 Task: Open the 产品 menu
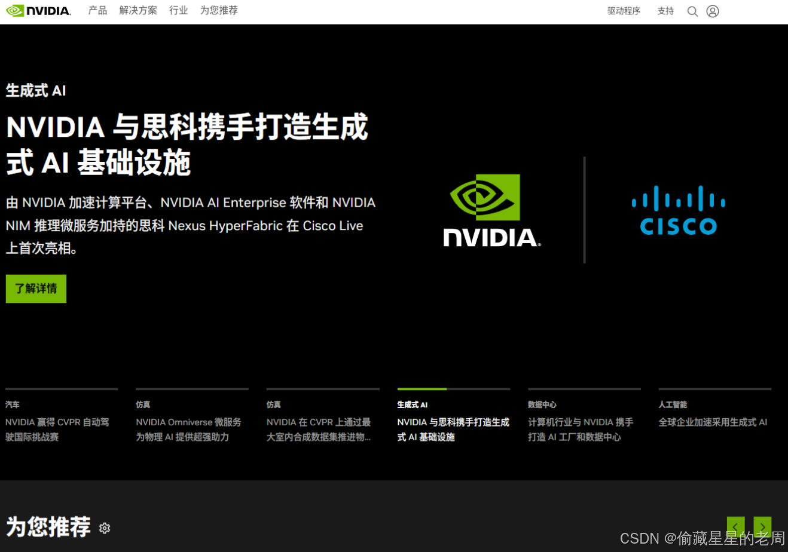point(97,10)
